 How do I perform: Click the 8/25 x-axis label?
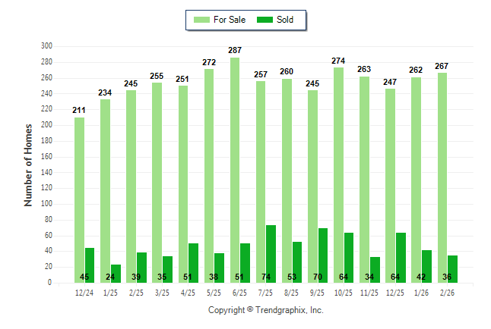point(292,293)
